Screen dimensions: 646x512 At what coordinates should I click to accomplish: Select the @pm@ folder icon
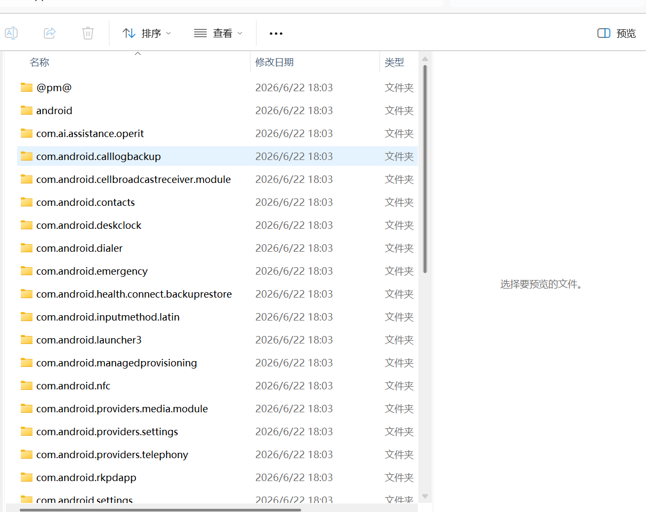coord(27,87)
